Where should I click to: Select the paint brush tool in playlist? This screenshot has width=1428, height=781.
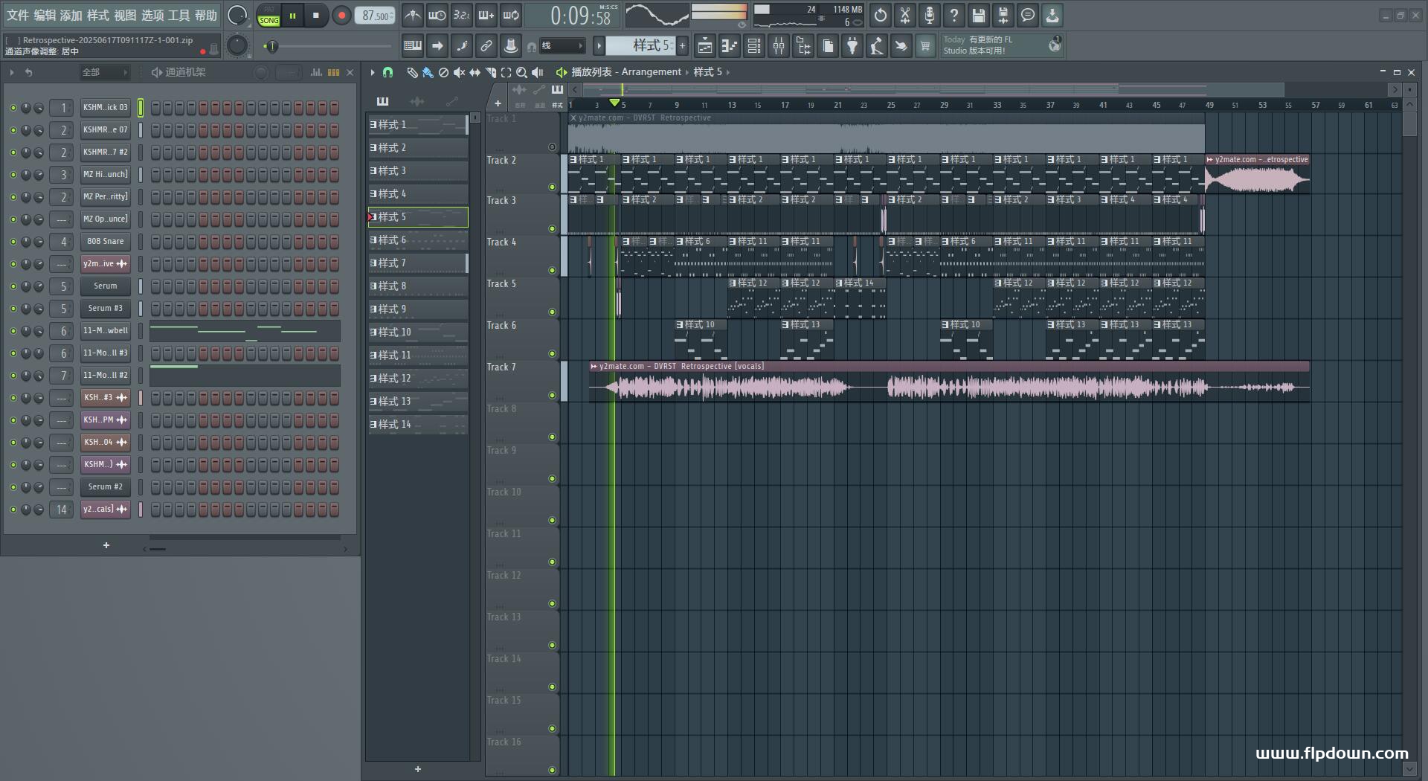[428, 72]
